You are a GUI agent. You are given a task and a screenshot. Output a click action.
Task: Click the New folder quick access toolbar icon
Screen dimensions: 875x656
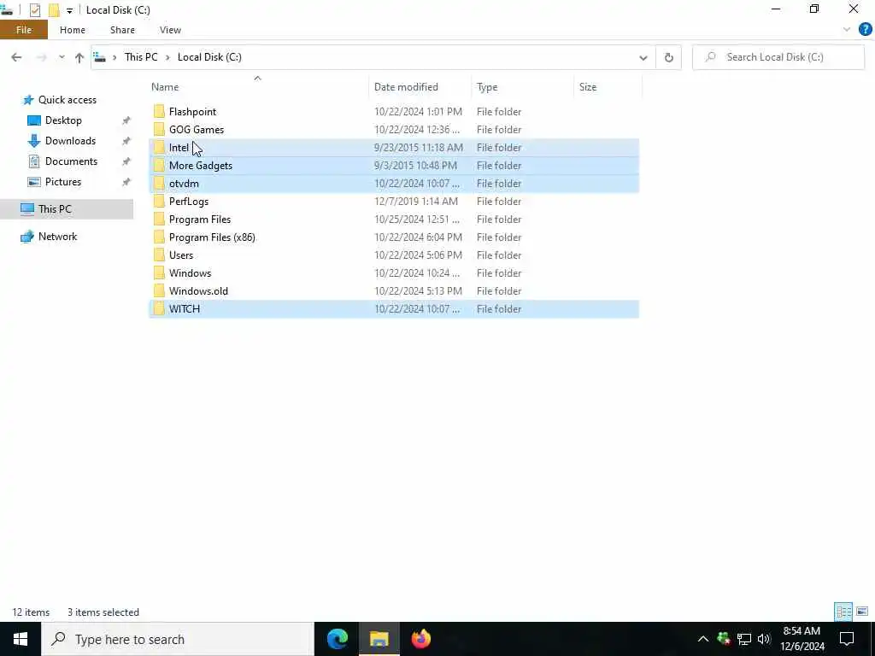[x=54, y=10]
